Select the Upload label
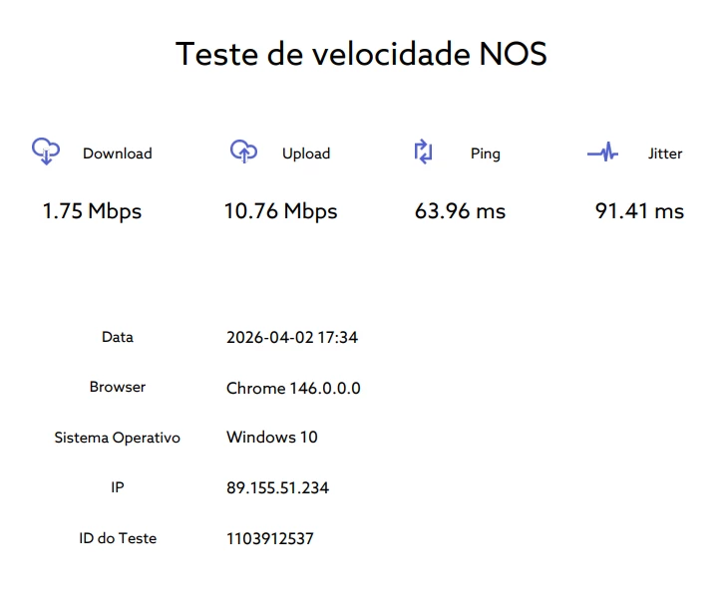Screen dimensions: 720x604 [x=306, y=153]
